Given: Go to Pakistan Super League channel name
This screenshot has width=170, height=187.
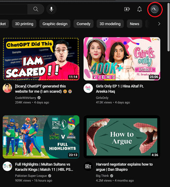Looking at the screenshot, I should pyautogui.click(x=31, y=176).
